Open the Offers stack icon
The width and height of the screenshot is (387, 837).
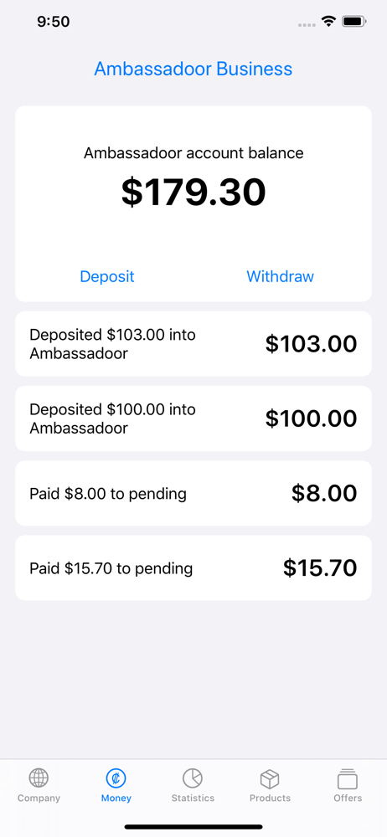(348, 778)
